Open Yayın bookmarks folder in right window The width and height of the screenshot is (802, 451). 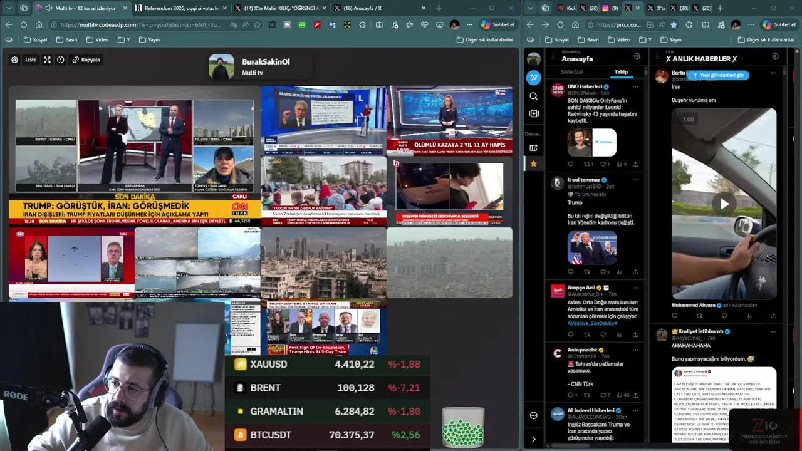[x=670, y=39]
